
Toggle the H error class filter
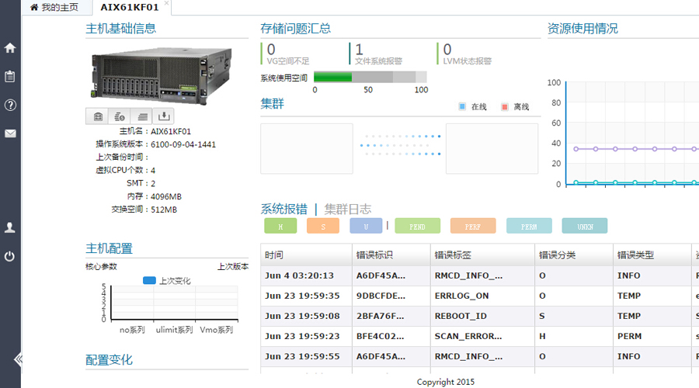coord(286,227)
